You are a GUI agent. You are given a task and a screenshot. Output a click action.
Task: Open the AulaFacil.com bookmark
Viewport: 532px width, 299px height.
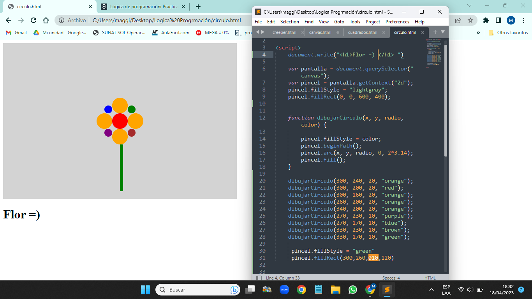coord(171,33)
